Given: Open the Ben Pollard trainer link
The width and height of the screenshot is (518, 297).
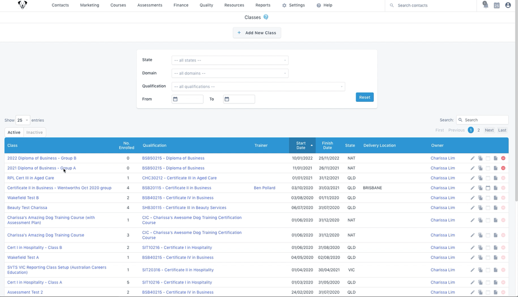Looking at the screenshot, I should 264,188.
